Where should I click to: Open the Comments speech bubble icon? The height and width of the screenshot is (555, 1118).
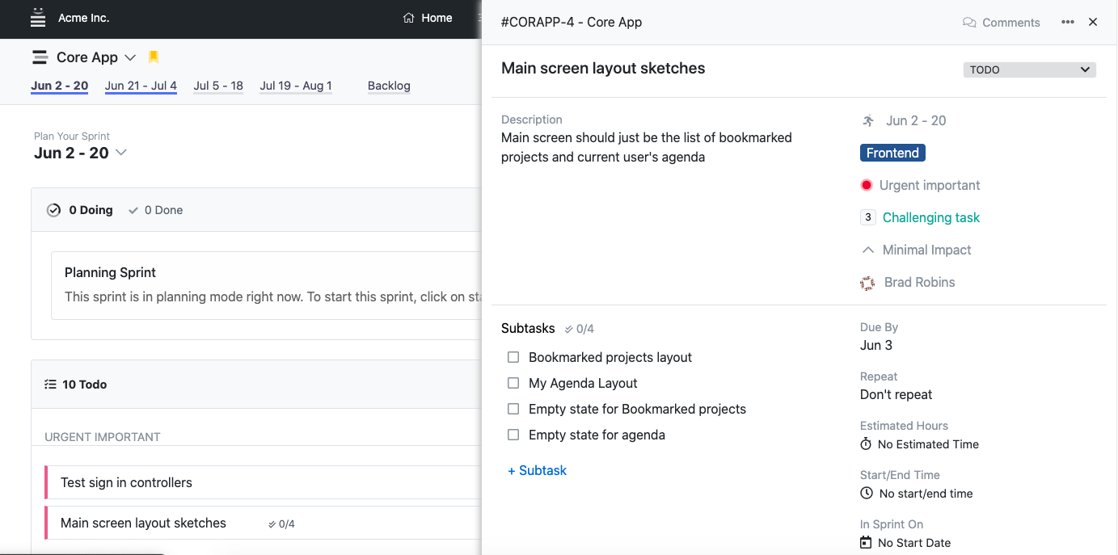point(969,23)
